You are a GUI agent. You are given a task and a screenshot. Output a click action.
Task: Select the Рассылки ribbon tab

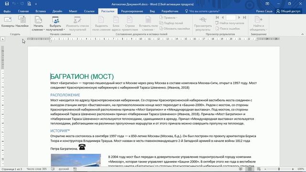108,11
